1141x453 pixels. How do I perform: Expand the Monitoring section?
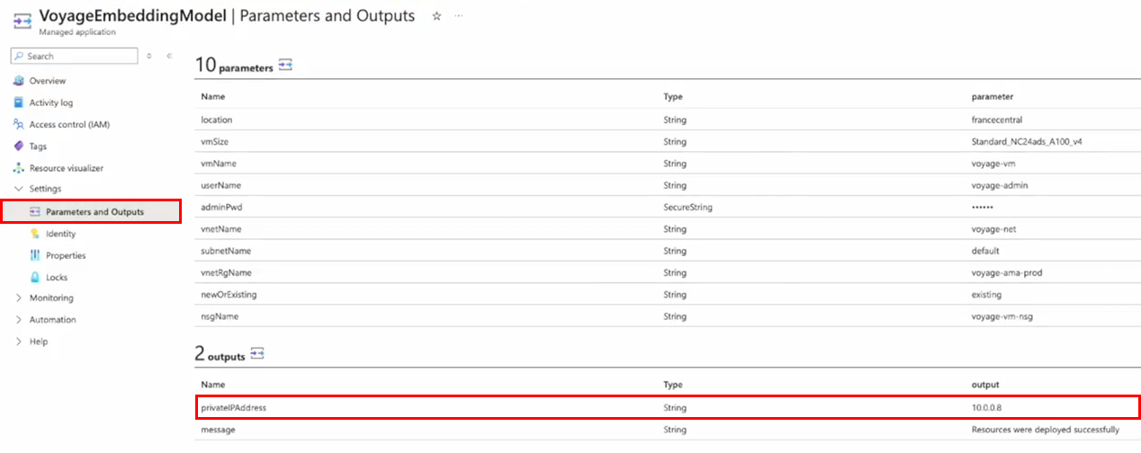(19, 298)
